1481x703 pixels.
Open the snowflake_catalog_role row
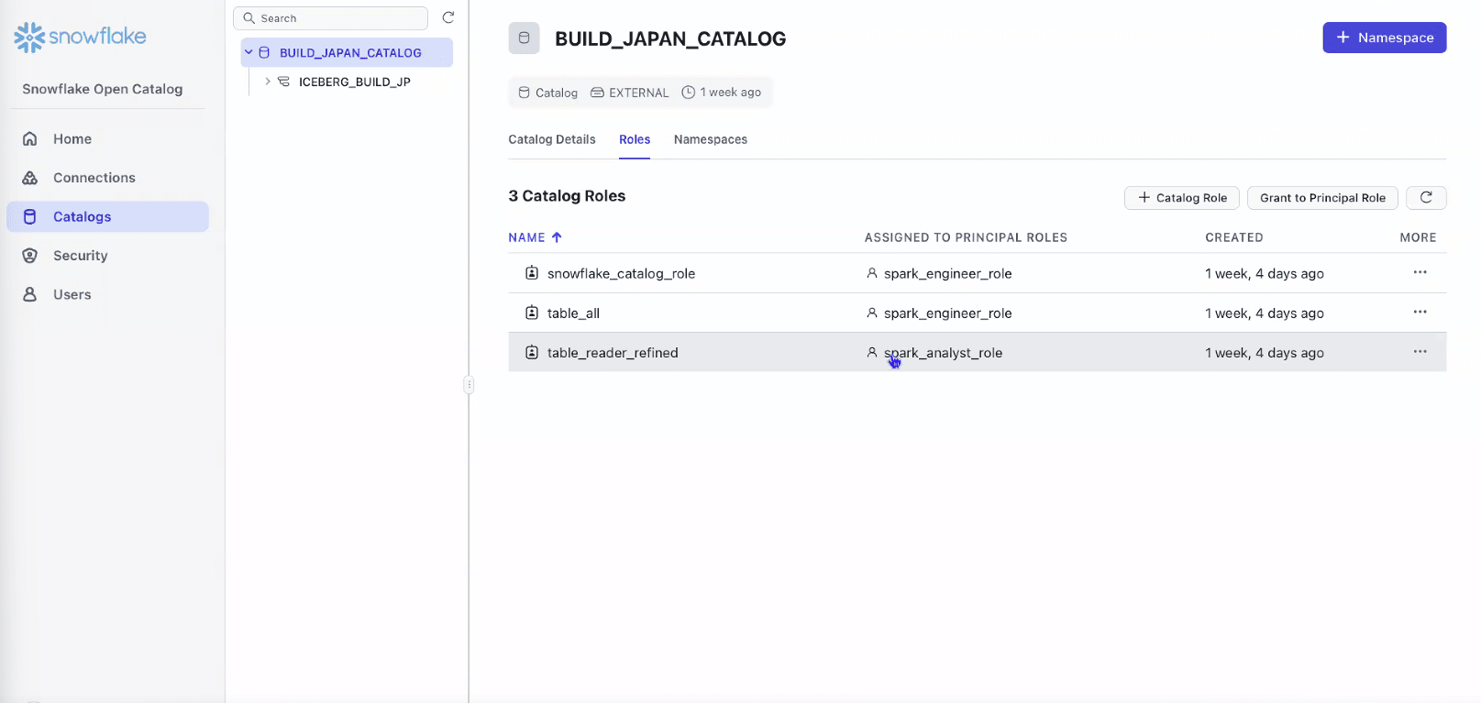(978, 273)
